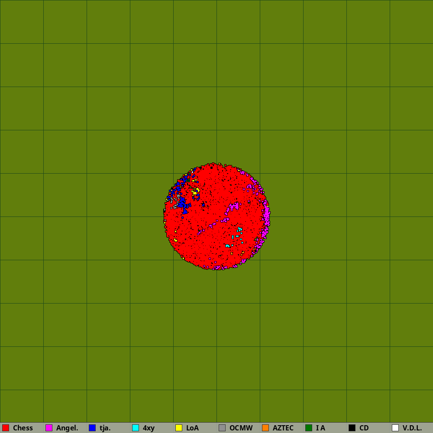Click the orange AZTEC legend swatch
The height and width of the screenshot is (433, 433).
point(265,428)
